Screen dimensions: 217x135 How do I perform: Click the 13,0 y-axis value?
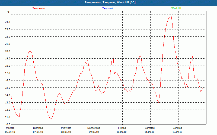pyautogui.click(x=8, y=103)
